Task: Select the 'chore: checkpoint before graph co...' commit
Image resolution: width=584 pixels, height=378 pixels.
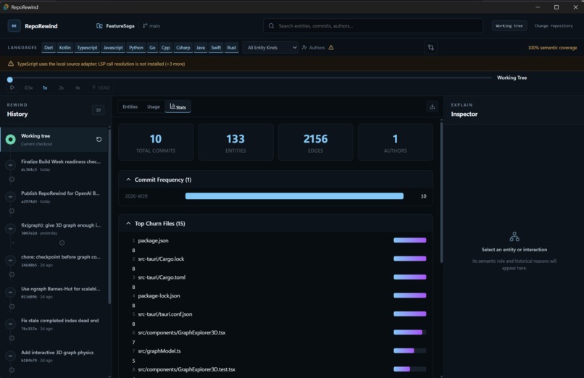Action: (x=56, y=261)
